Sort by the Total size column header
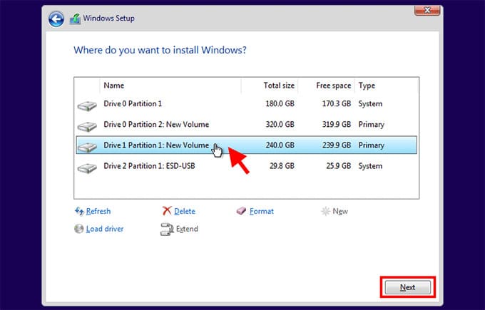Viewport: 485px width, 310px height. point(278,86)
